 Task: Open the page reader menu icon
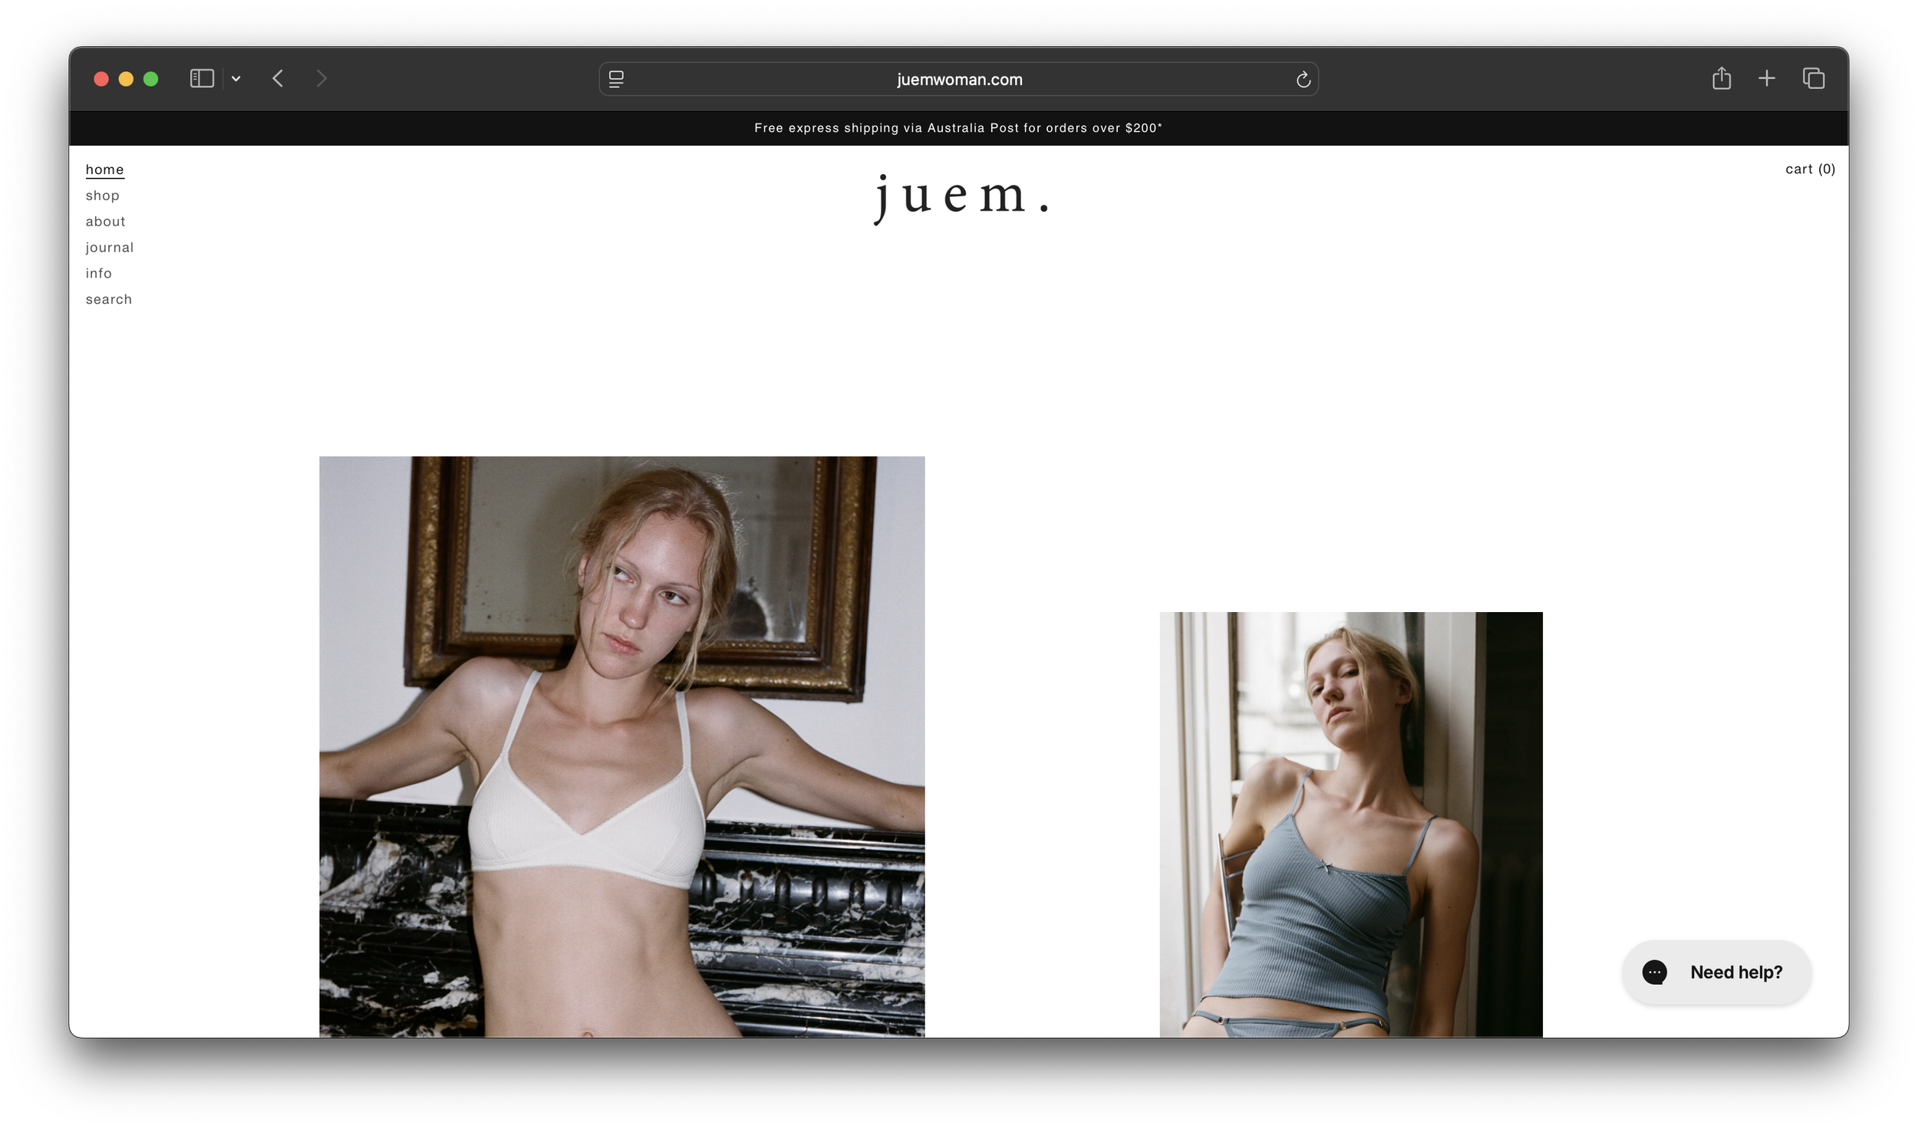[x=616, y=79]
